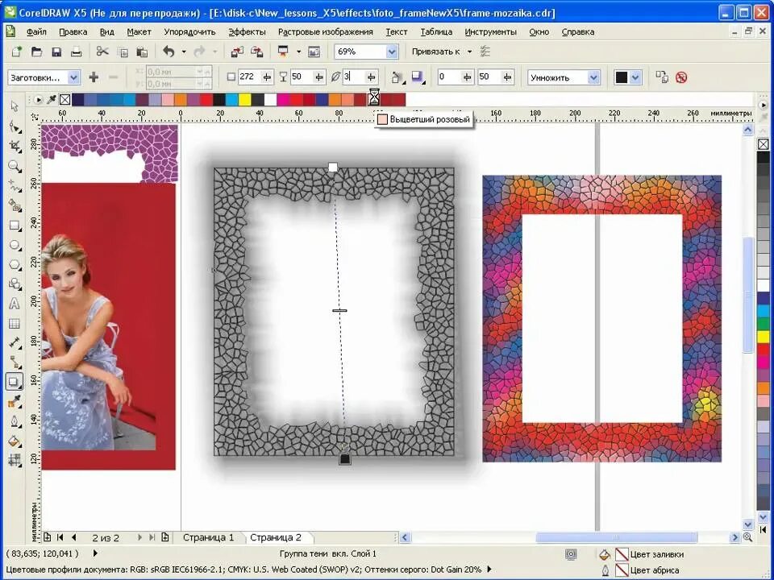Select the Shape edit tool
Screen dimensions: 774x580
click(x=15, y=126)
